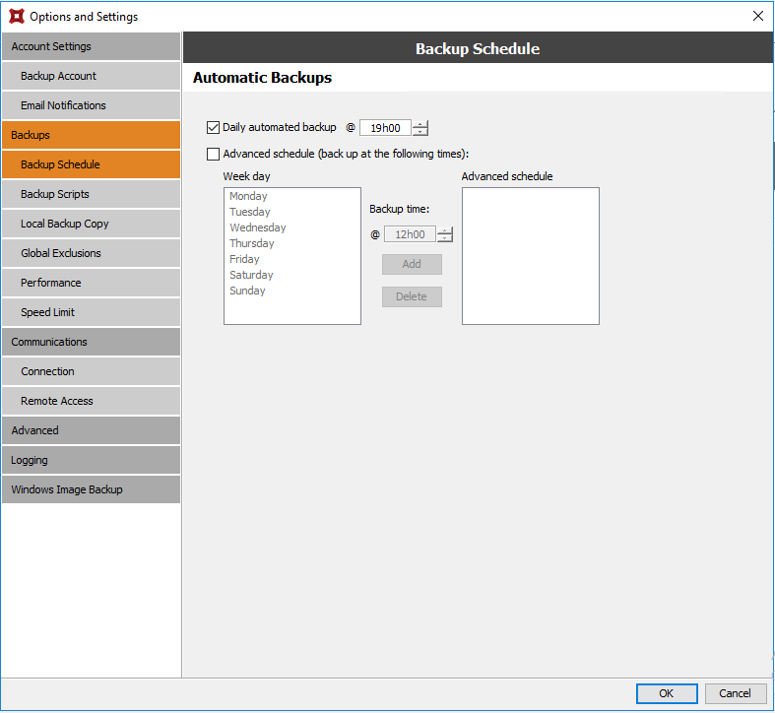Open the Account Settings section
Image resolution: width=775 pixels, height=713 pixels.
[x=91, y=46]
